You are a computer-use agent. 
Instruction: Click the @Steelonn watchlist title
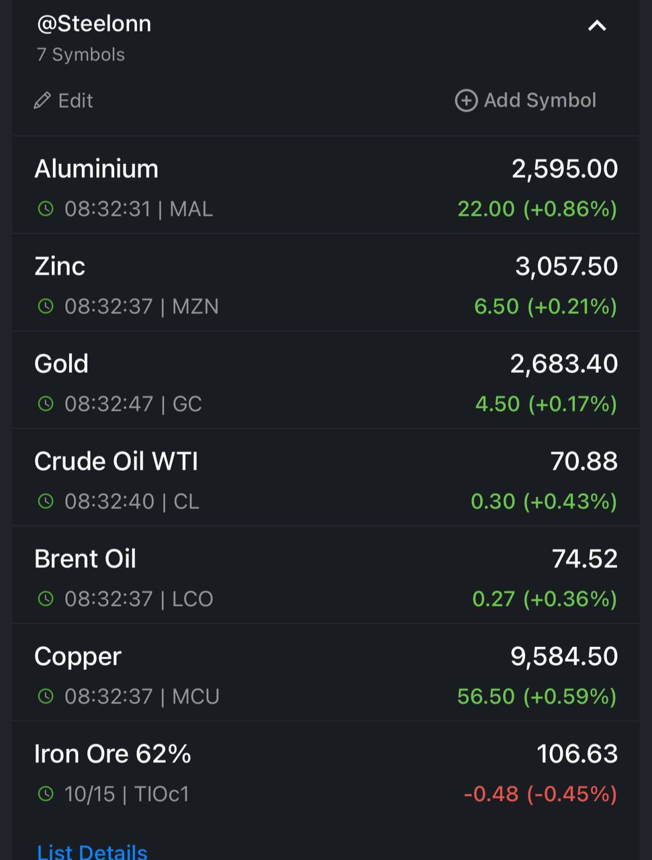pos(94,24)
